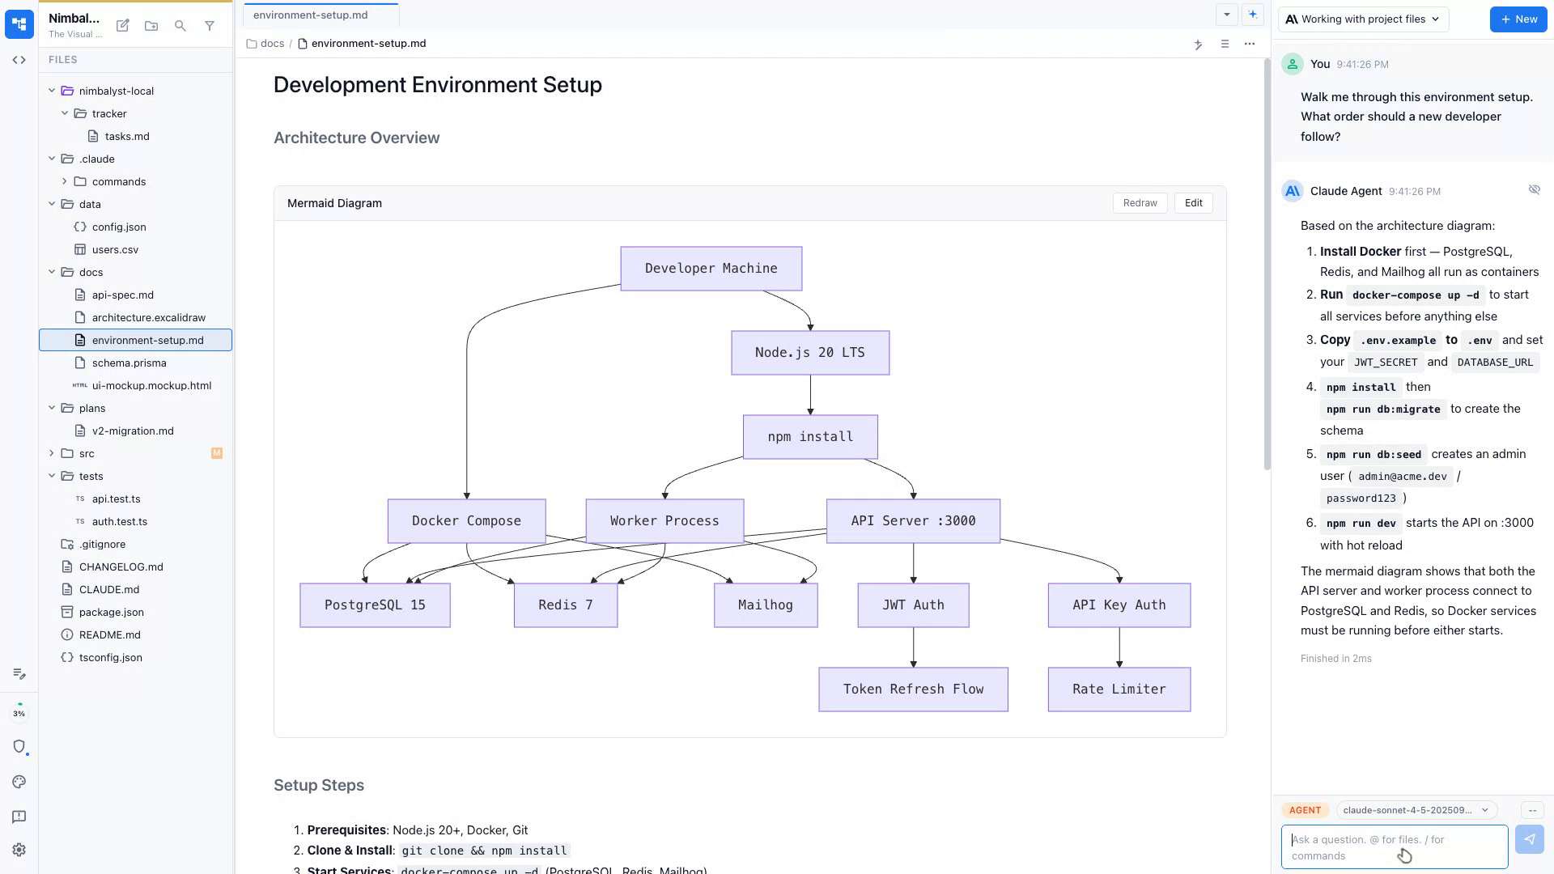Click the new file icon in sidebar header
The image size is (1554, 874).
pyautogui.click(x=123, y=26)
